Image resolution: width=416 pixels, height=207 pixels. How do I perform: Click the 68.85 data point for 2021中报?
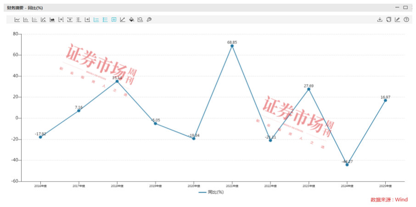232,46
